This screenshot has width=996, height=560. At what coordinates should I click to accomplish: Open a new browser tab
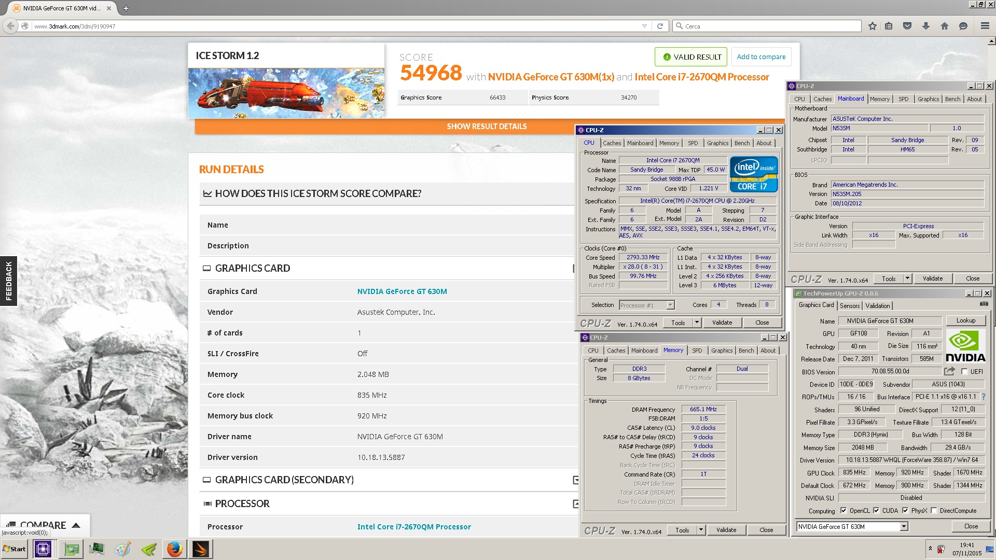coord(126,8)
